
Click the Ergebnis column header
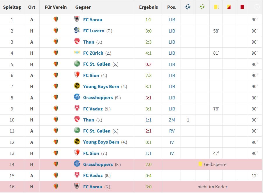click(x=148, y=7)
